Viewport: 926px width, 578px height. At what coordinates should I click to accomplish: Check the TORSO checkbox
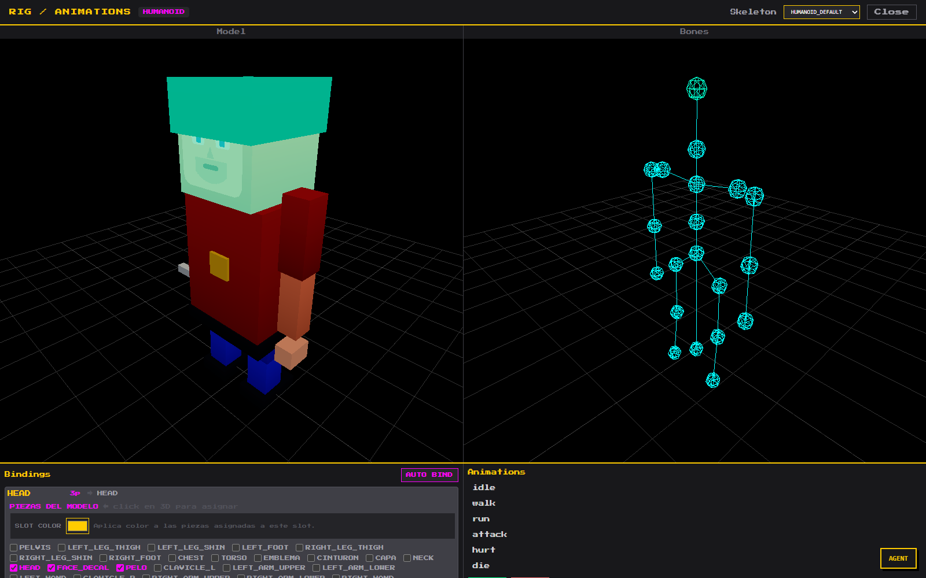coord(215,558)
